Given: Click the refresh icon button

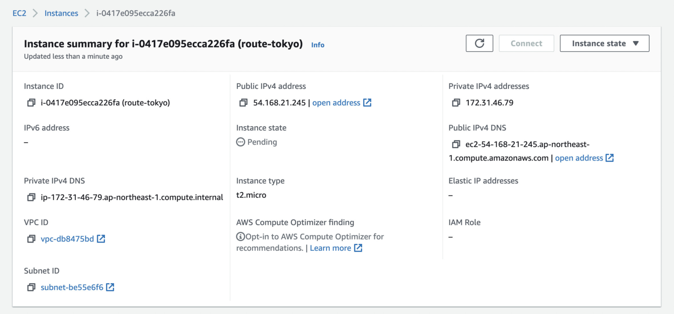Looking at the screenshot, I should click(x=480, y=43).
